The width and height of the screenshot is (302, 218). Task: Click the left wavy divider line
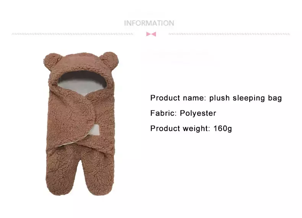(72, 34)
